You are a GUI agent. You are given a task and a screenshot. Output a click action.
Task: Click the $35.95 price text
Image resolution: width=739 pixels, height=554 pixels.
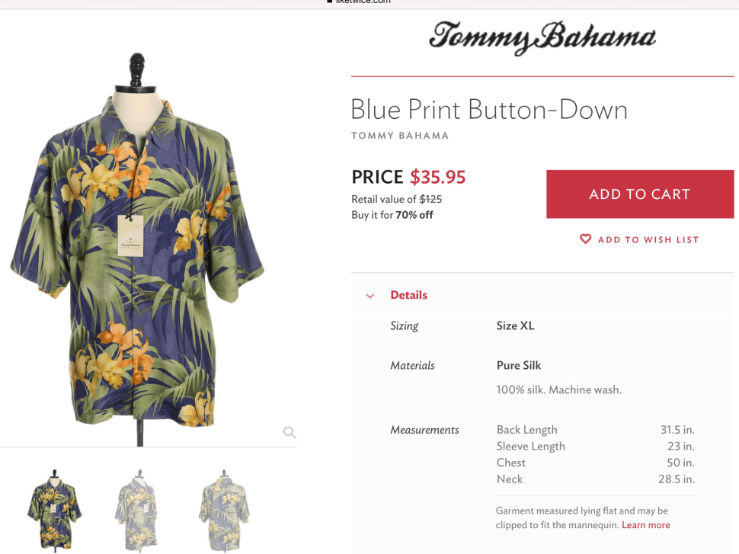[x=437, y=178]
